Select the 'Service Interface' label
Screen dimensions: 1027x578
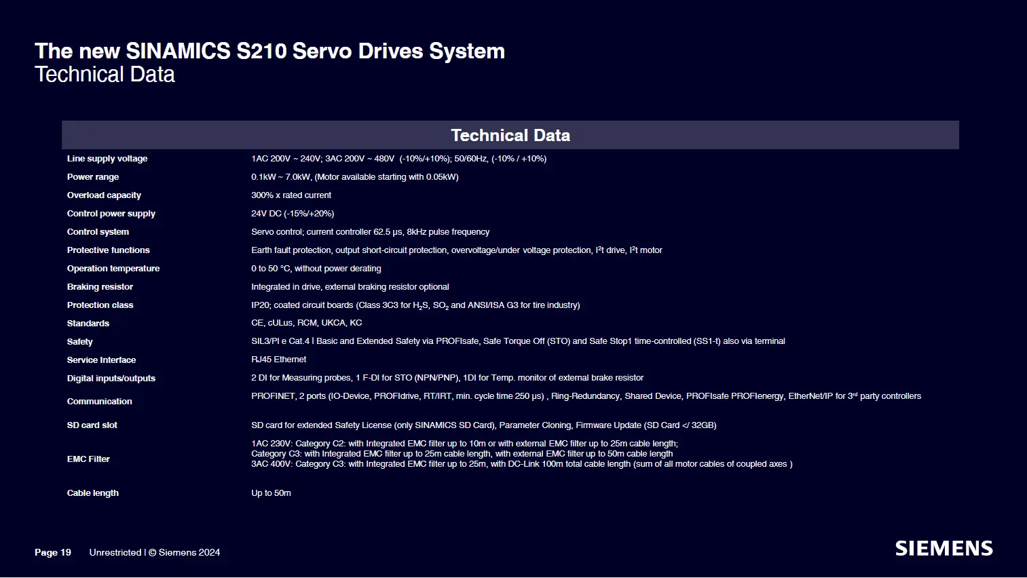(x=101, y=360)
